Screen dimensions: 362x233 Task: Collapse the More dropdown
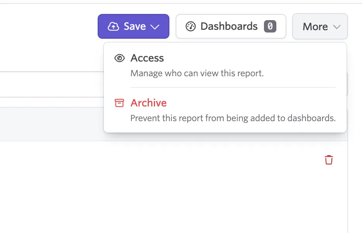(320, 26)
